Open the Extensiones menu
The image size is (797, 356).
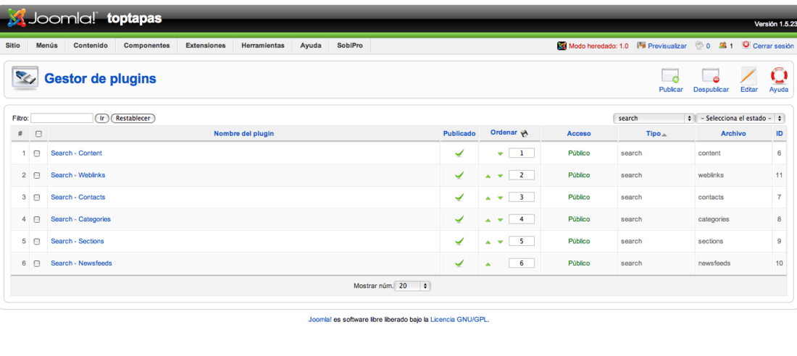[x=205, y=46]
